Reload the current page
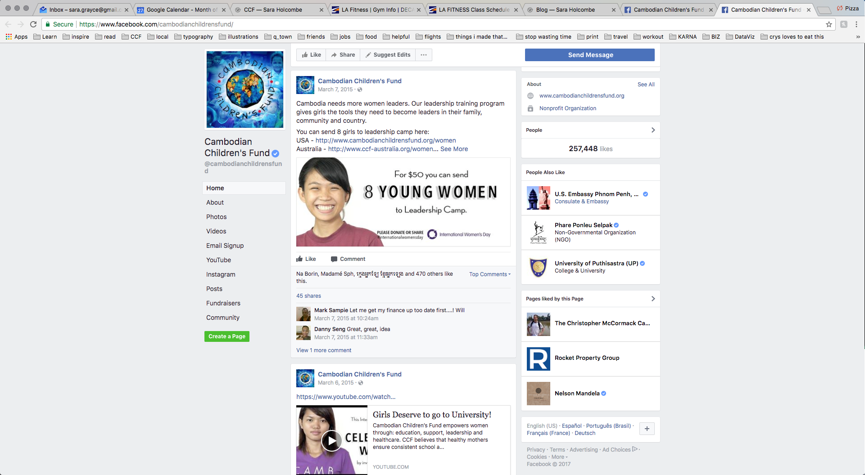 (33, 24)
